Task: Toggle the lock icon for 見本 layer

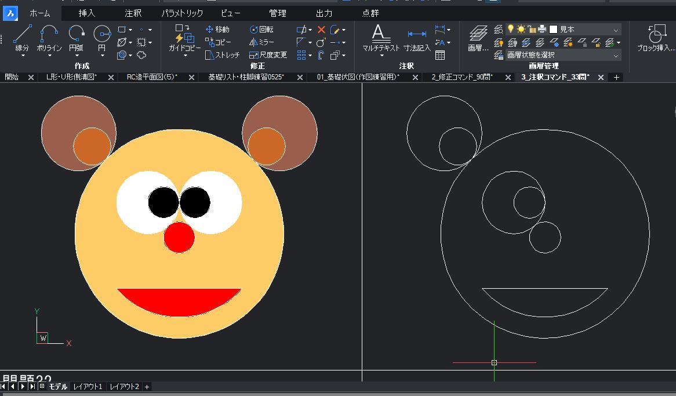Action: (532, 30)
